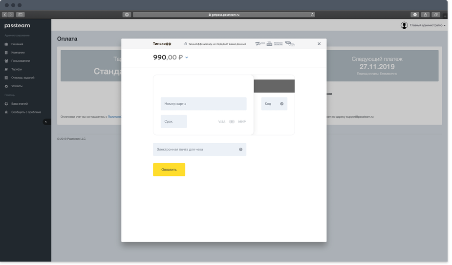Click the yellow Оплатить button

coord(169,170)
